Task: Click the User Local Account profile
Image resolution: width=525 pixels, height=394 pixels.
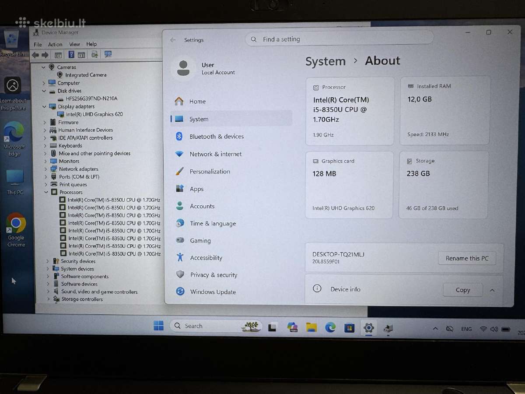Action: 206,68
